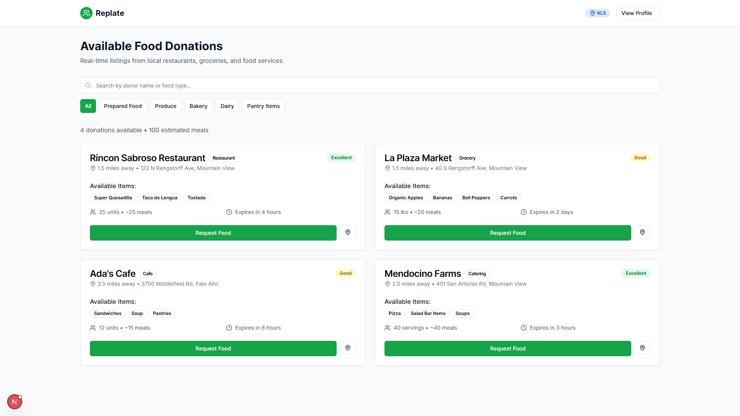
Task: Click clock icon next to Expires in 4 hours
Action: (229, 212)
